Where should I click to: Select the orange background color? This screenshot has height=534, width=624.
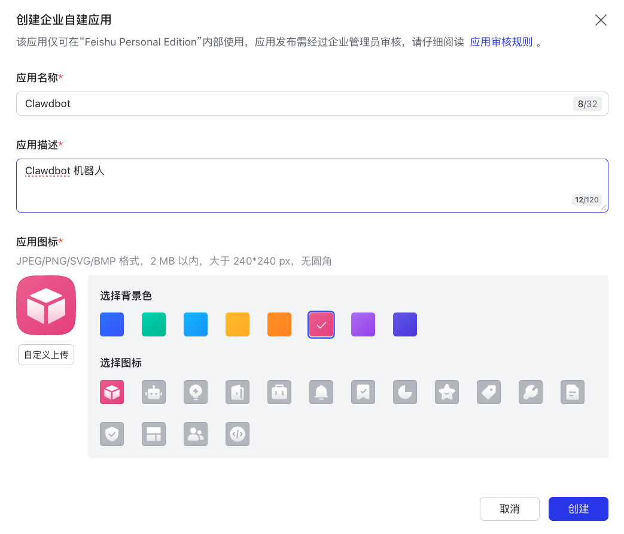(279, 324)
